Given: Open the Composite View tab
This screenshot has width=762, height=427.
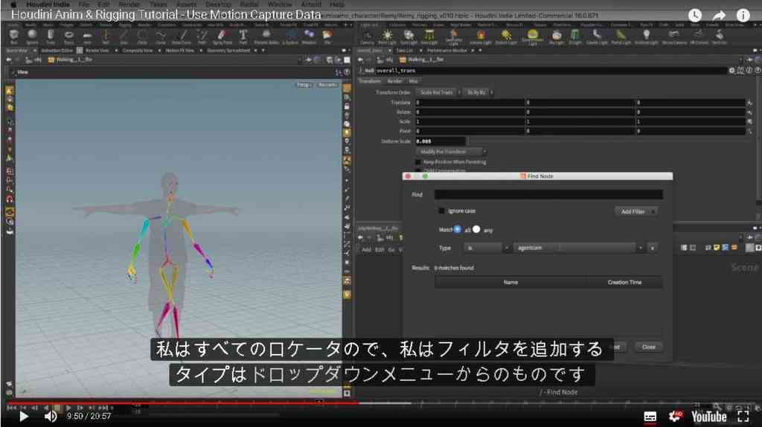Looking at the screenshot, I should click(138, 51).
